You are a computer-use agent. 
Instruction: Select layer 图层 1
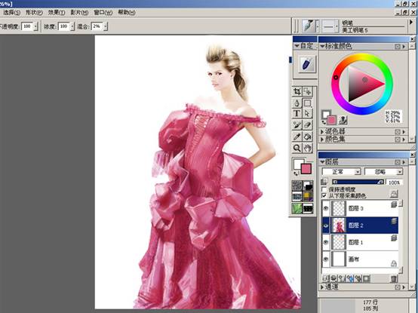click(360, 242)
